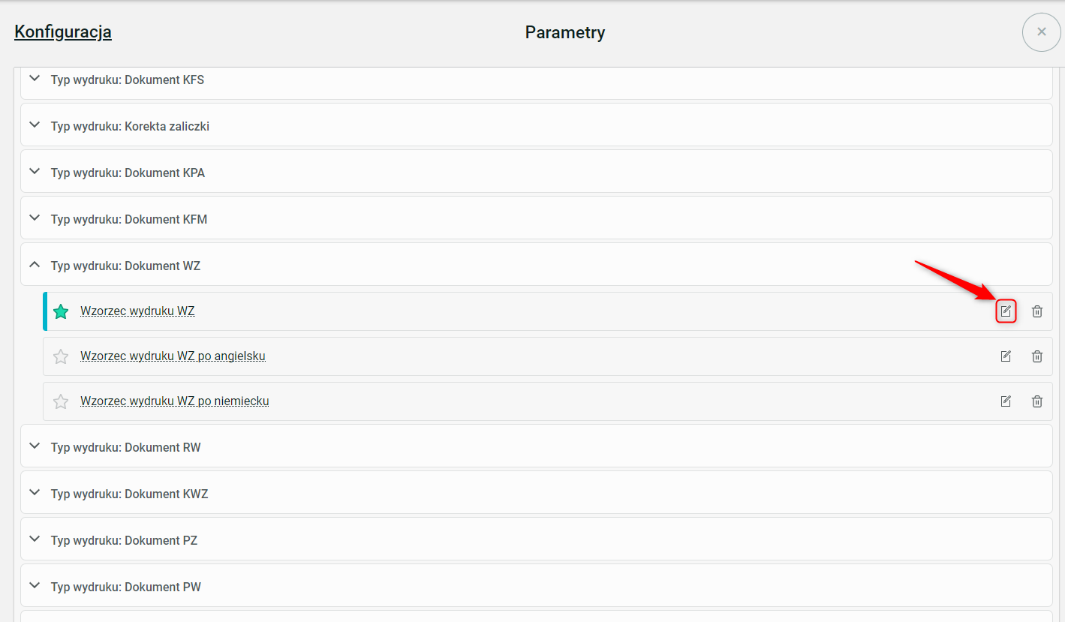Delete the WZ po niemiecku template
The width and height of the screenshot is (1065, 622).
pyautogui.click(x=1036, y=401)
